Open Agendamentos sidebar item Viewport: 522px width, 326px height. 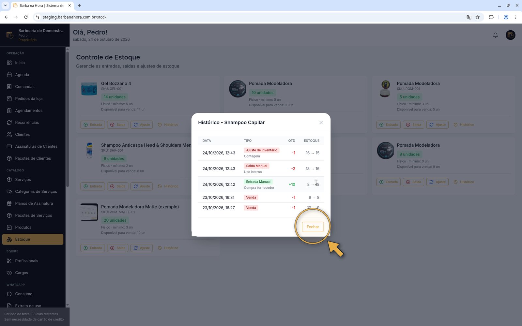(x=33, y=111)
